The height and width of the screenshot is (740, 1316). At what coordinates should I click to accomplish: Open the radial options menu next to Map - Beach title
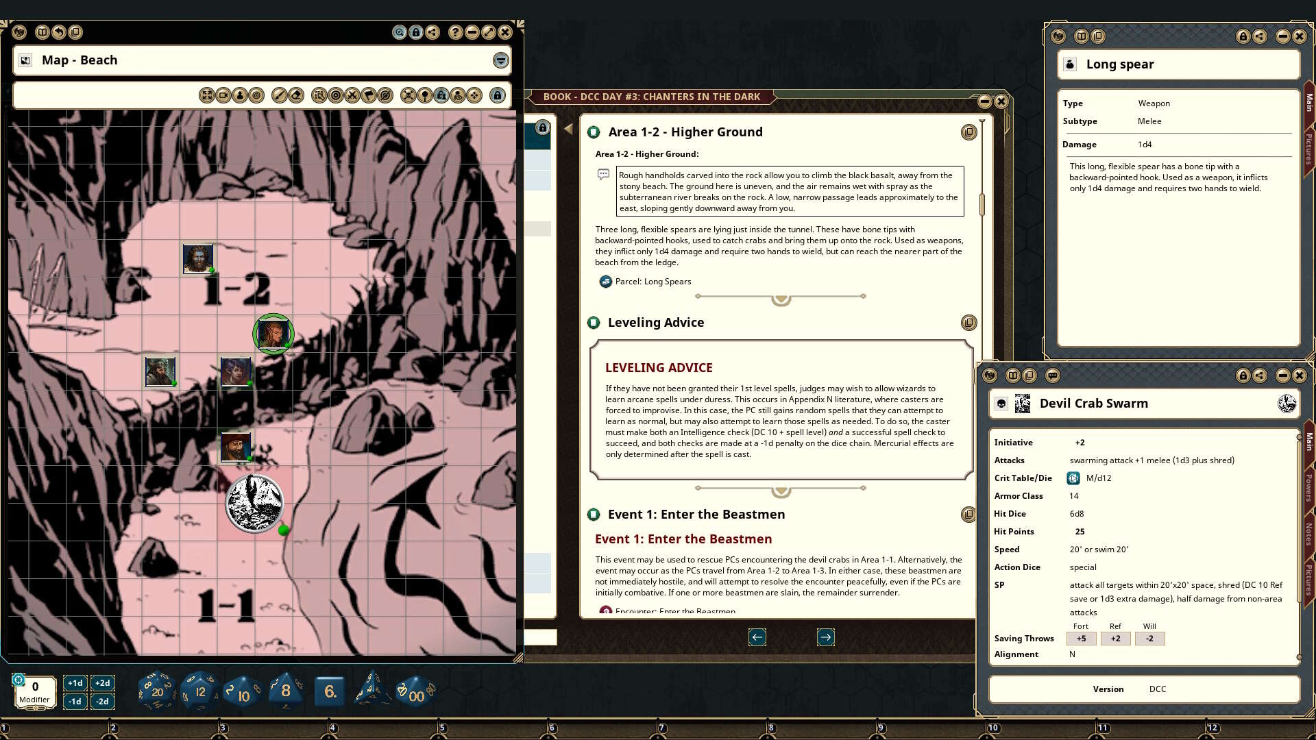click(501, 61)
